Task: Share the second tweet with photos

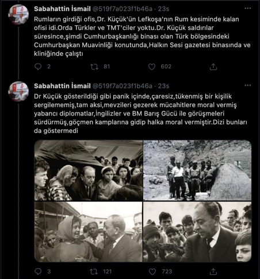Action: click(213, 272)
